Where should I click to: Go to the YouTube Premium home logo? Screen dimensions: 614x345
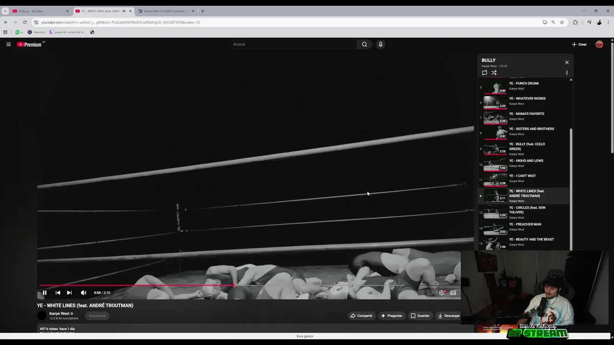pyautogui.click(x=30, y=45)
